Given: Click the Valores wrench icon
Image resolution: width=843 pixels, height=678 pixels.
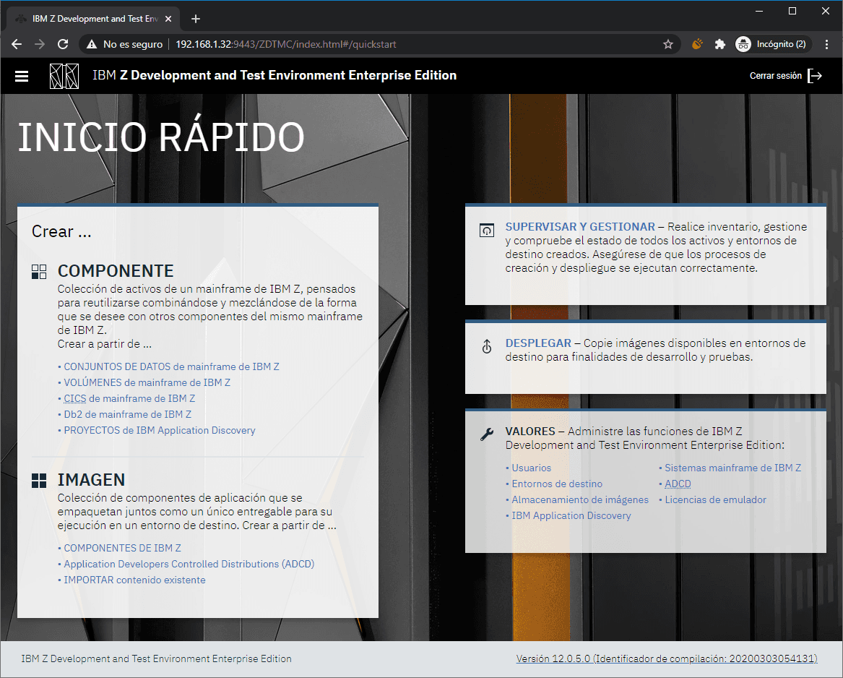Looking at the screenshot, I should pyautogui.click(x=486, y=434).
